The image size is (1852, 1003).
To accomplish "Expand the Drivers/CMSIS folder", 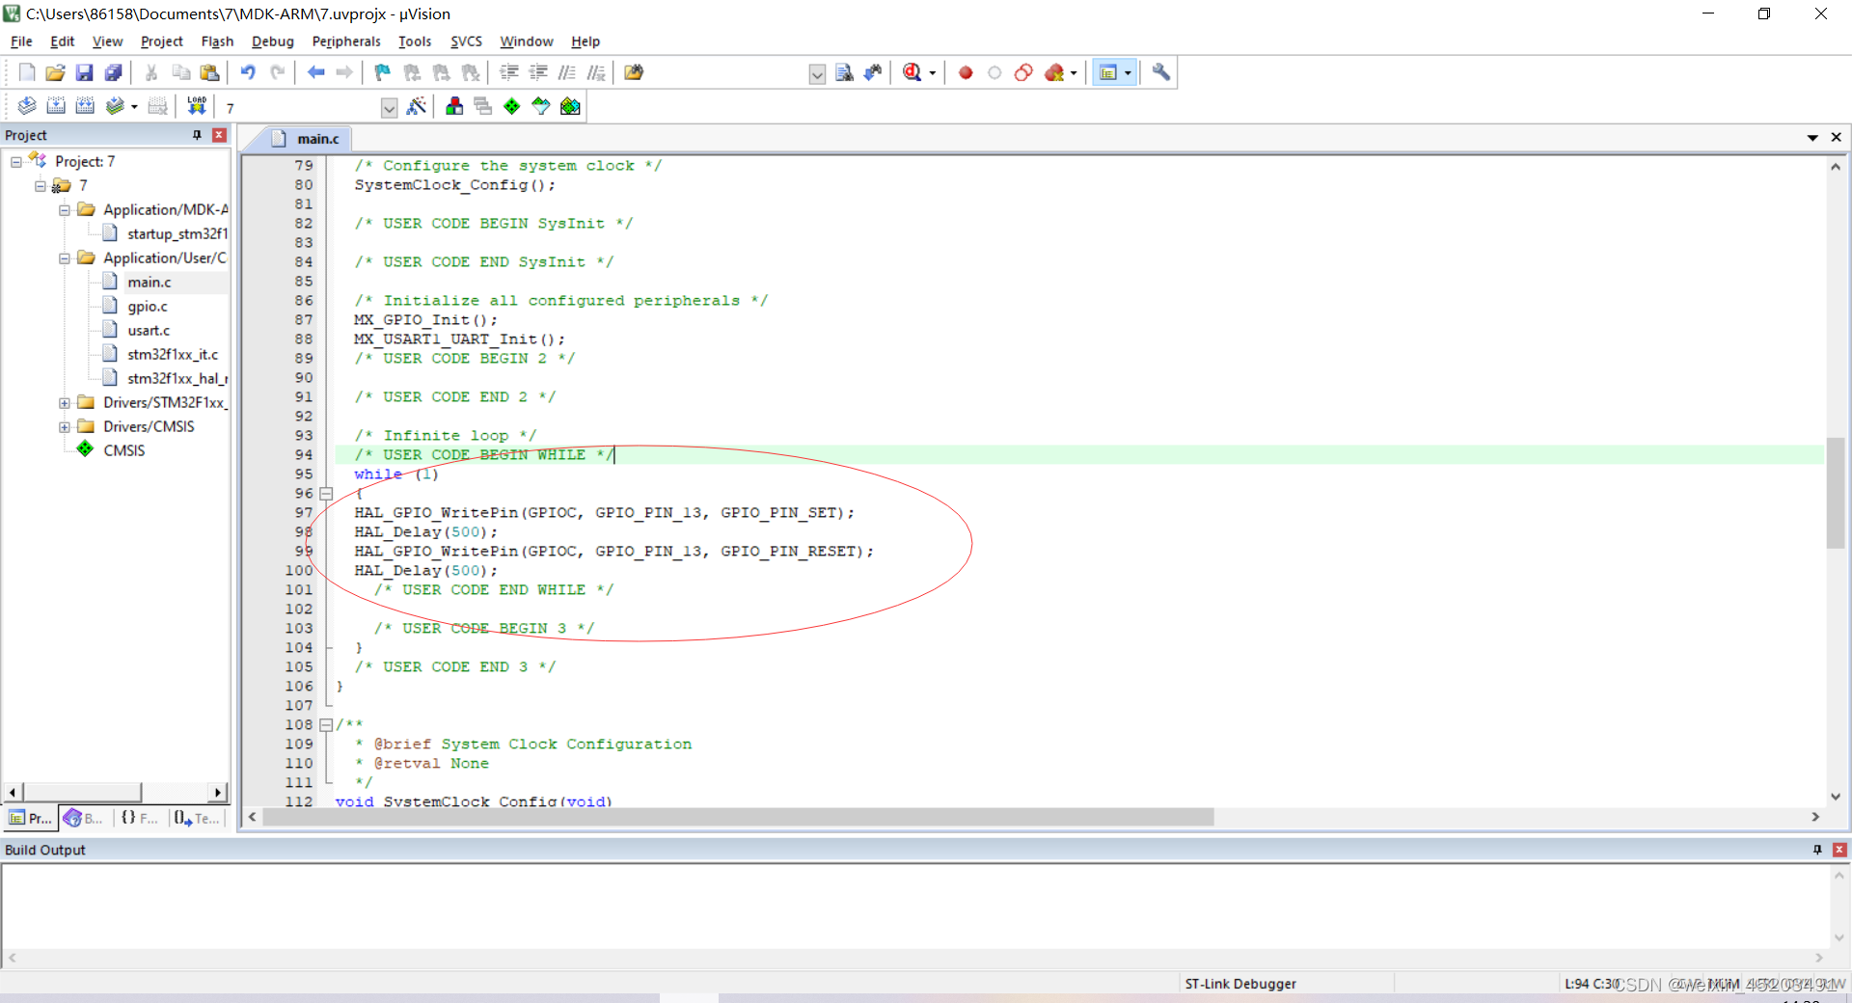I will tap(65, 427).
